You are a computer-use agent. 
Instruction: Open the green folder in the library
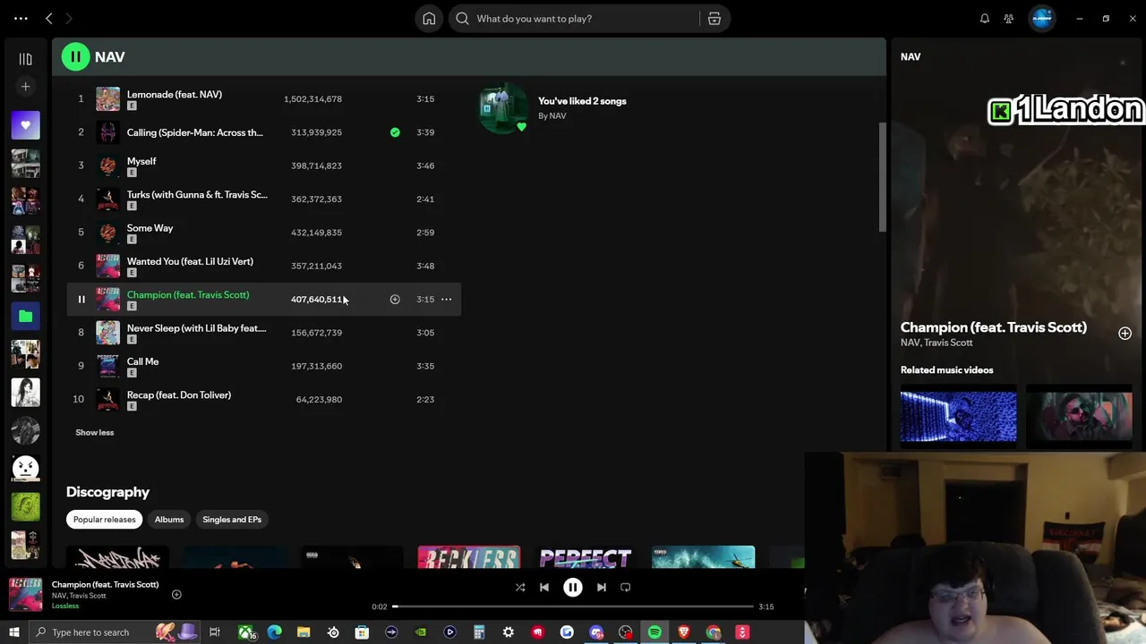coord(25,316)
